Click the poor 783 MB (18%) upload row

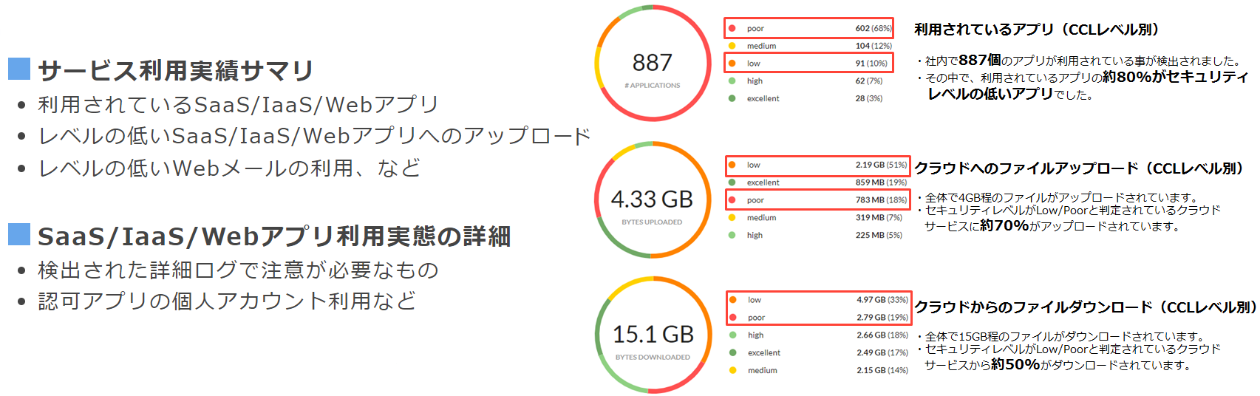818,199
